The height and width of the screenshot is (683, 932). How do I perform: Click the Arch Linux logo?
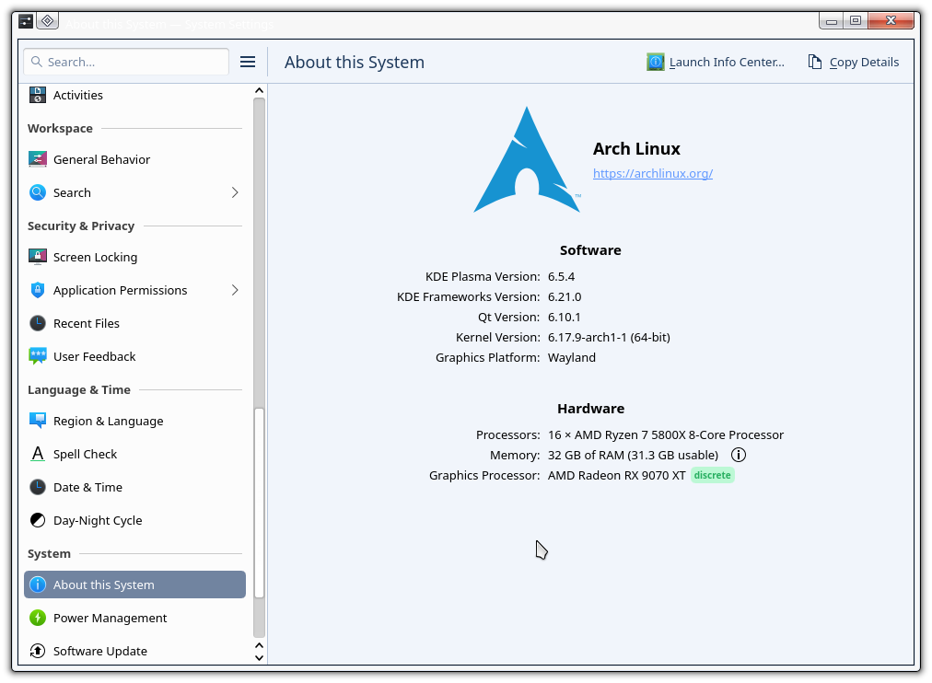(x=527, y=160)
